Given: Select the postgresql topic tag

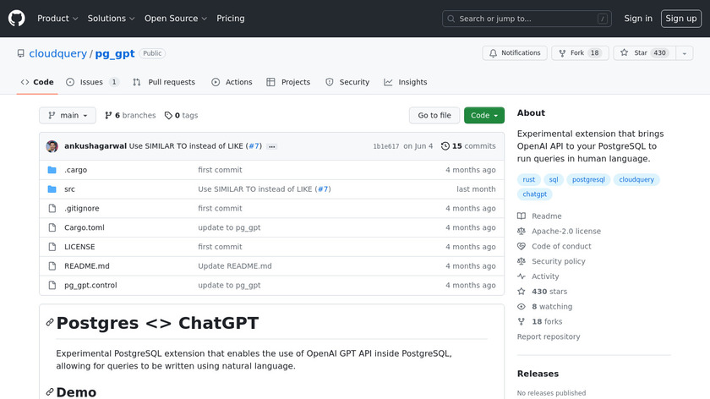Looking at the screenshot, I should [588, 180].
